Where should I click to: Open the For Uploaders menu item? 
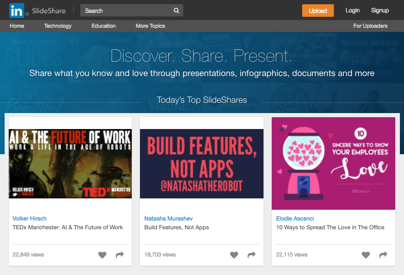370,26
